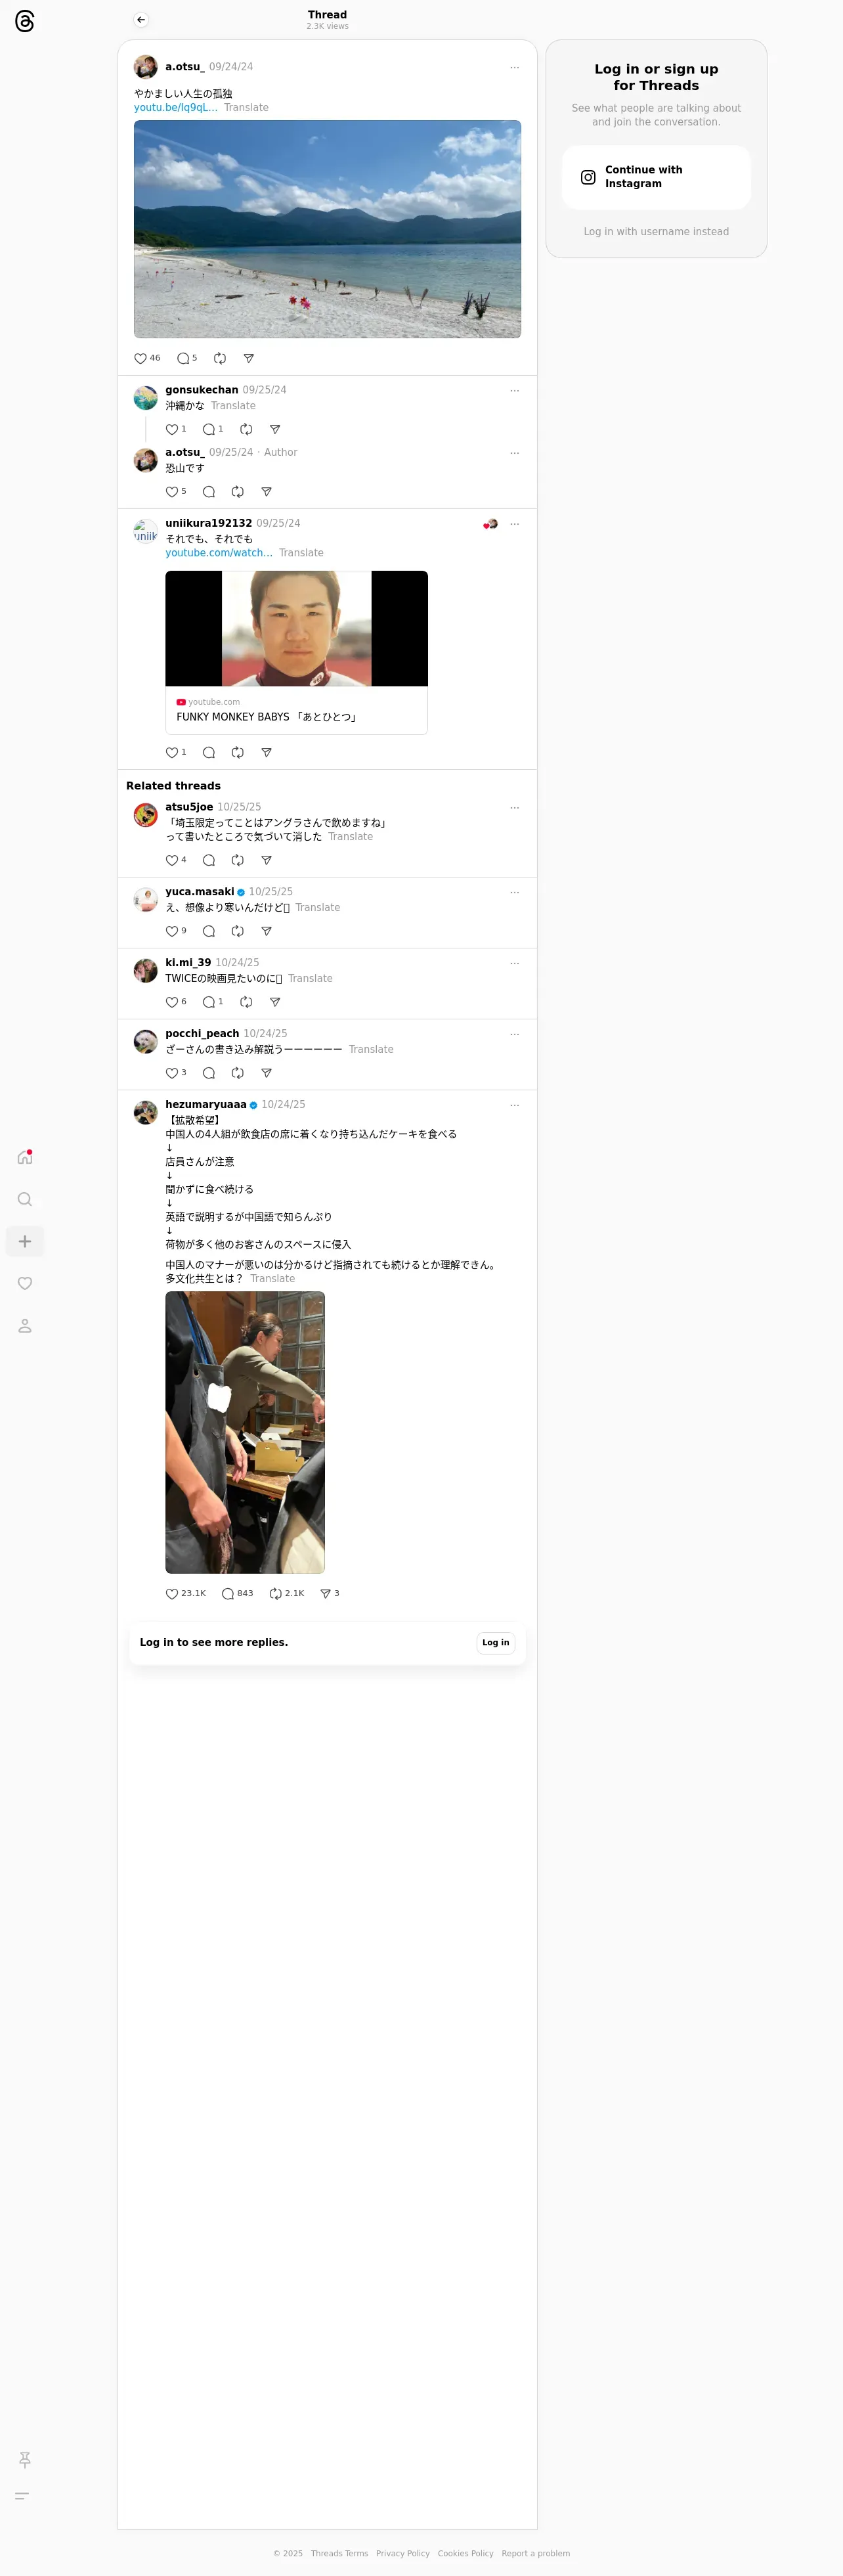Open more options on uniikura192132's reply
Image resolution: width=843 pixels, height=2576 pixels.
pyautogui.click(x=515, y=524)
